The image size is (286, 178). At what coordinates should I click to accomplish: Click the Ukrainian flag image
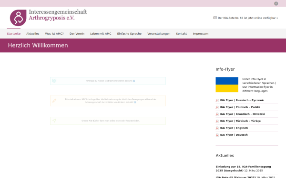click(x=227, y=84)
